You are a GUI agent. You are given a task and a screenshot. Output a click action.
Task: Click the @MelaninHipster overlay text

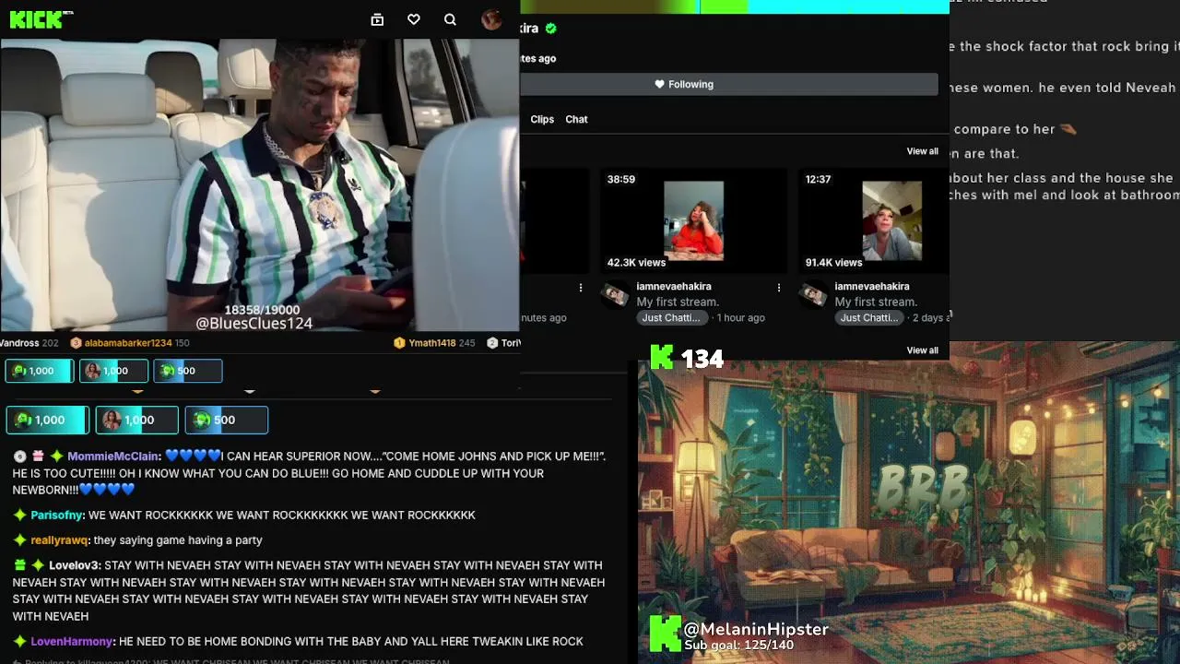[x=756, y=629]
